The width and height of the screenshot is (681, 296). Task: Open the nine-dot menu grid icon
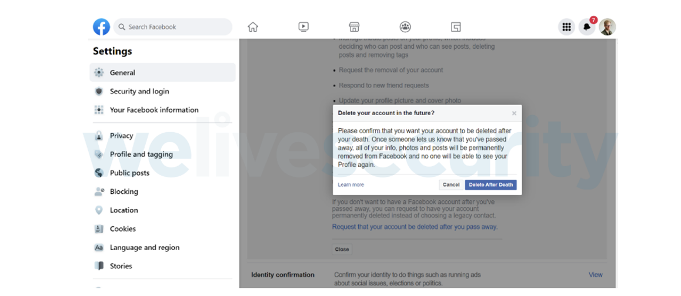[566, 27]
